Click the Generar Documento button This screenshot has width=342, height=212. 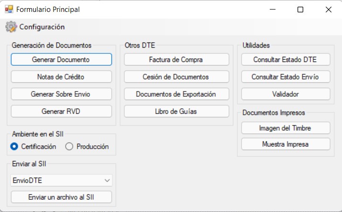(61, 60)
